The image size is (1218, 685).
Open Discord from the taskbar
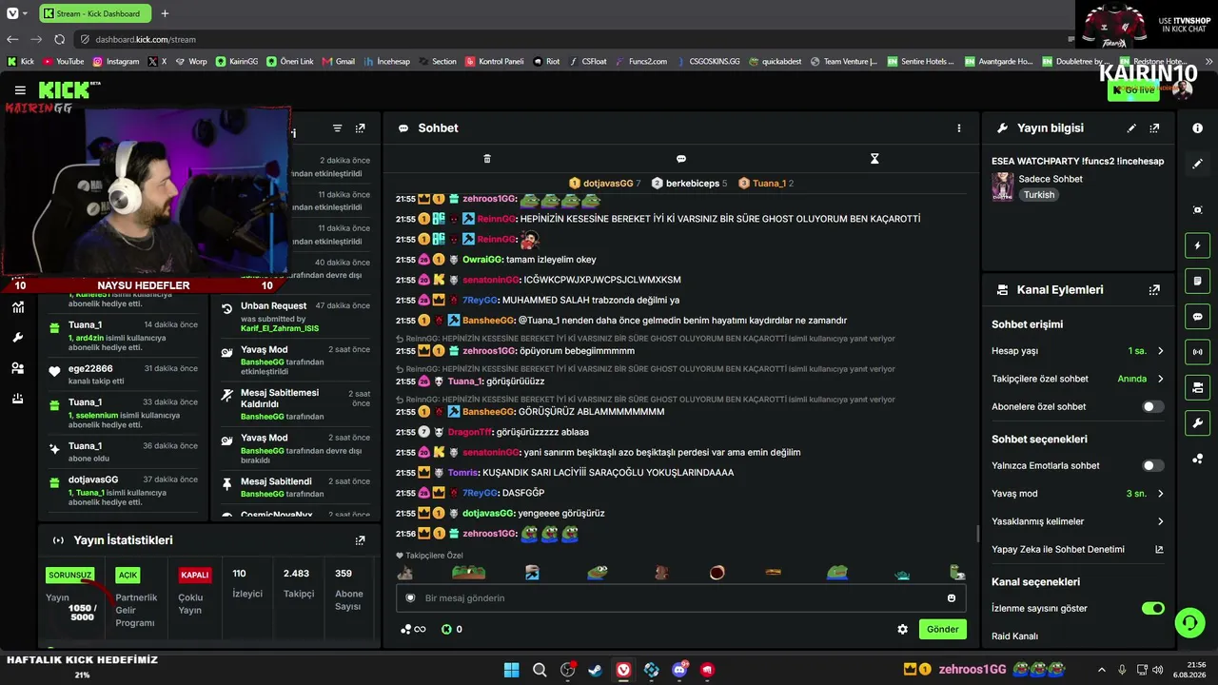[x=679, y=670]
